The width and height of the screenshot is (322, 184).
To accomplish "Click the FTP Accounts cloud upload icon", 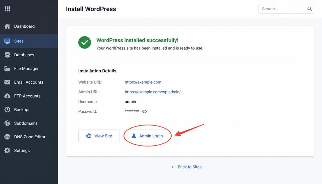I will click(x=7, y=96).
